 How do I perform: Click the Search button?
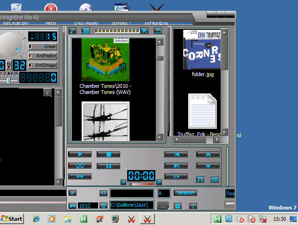[185, 193]
